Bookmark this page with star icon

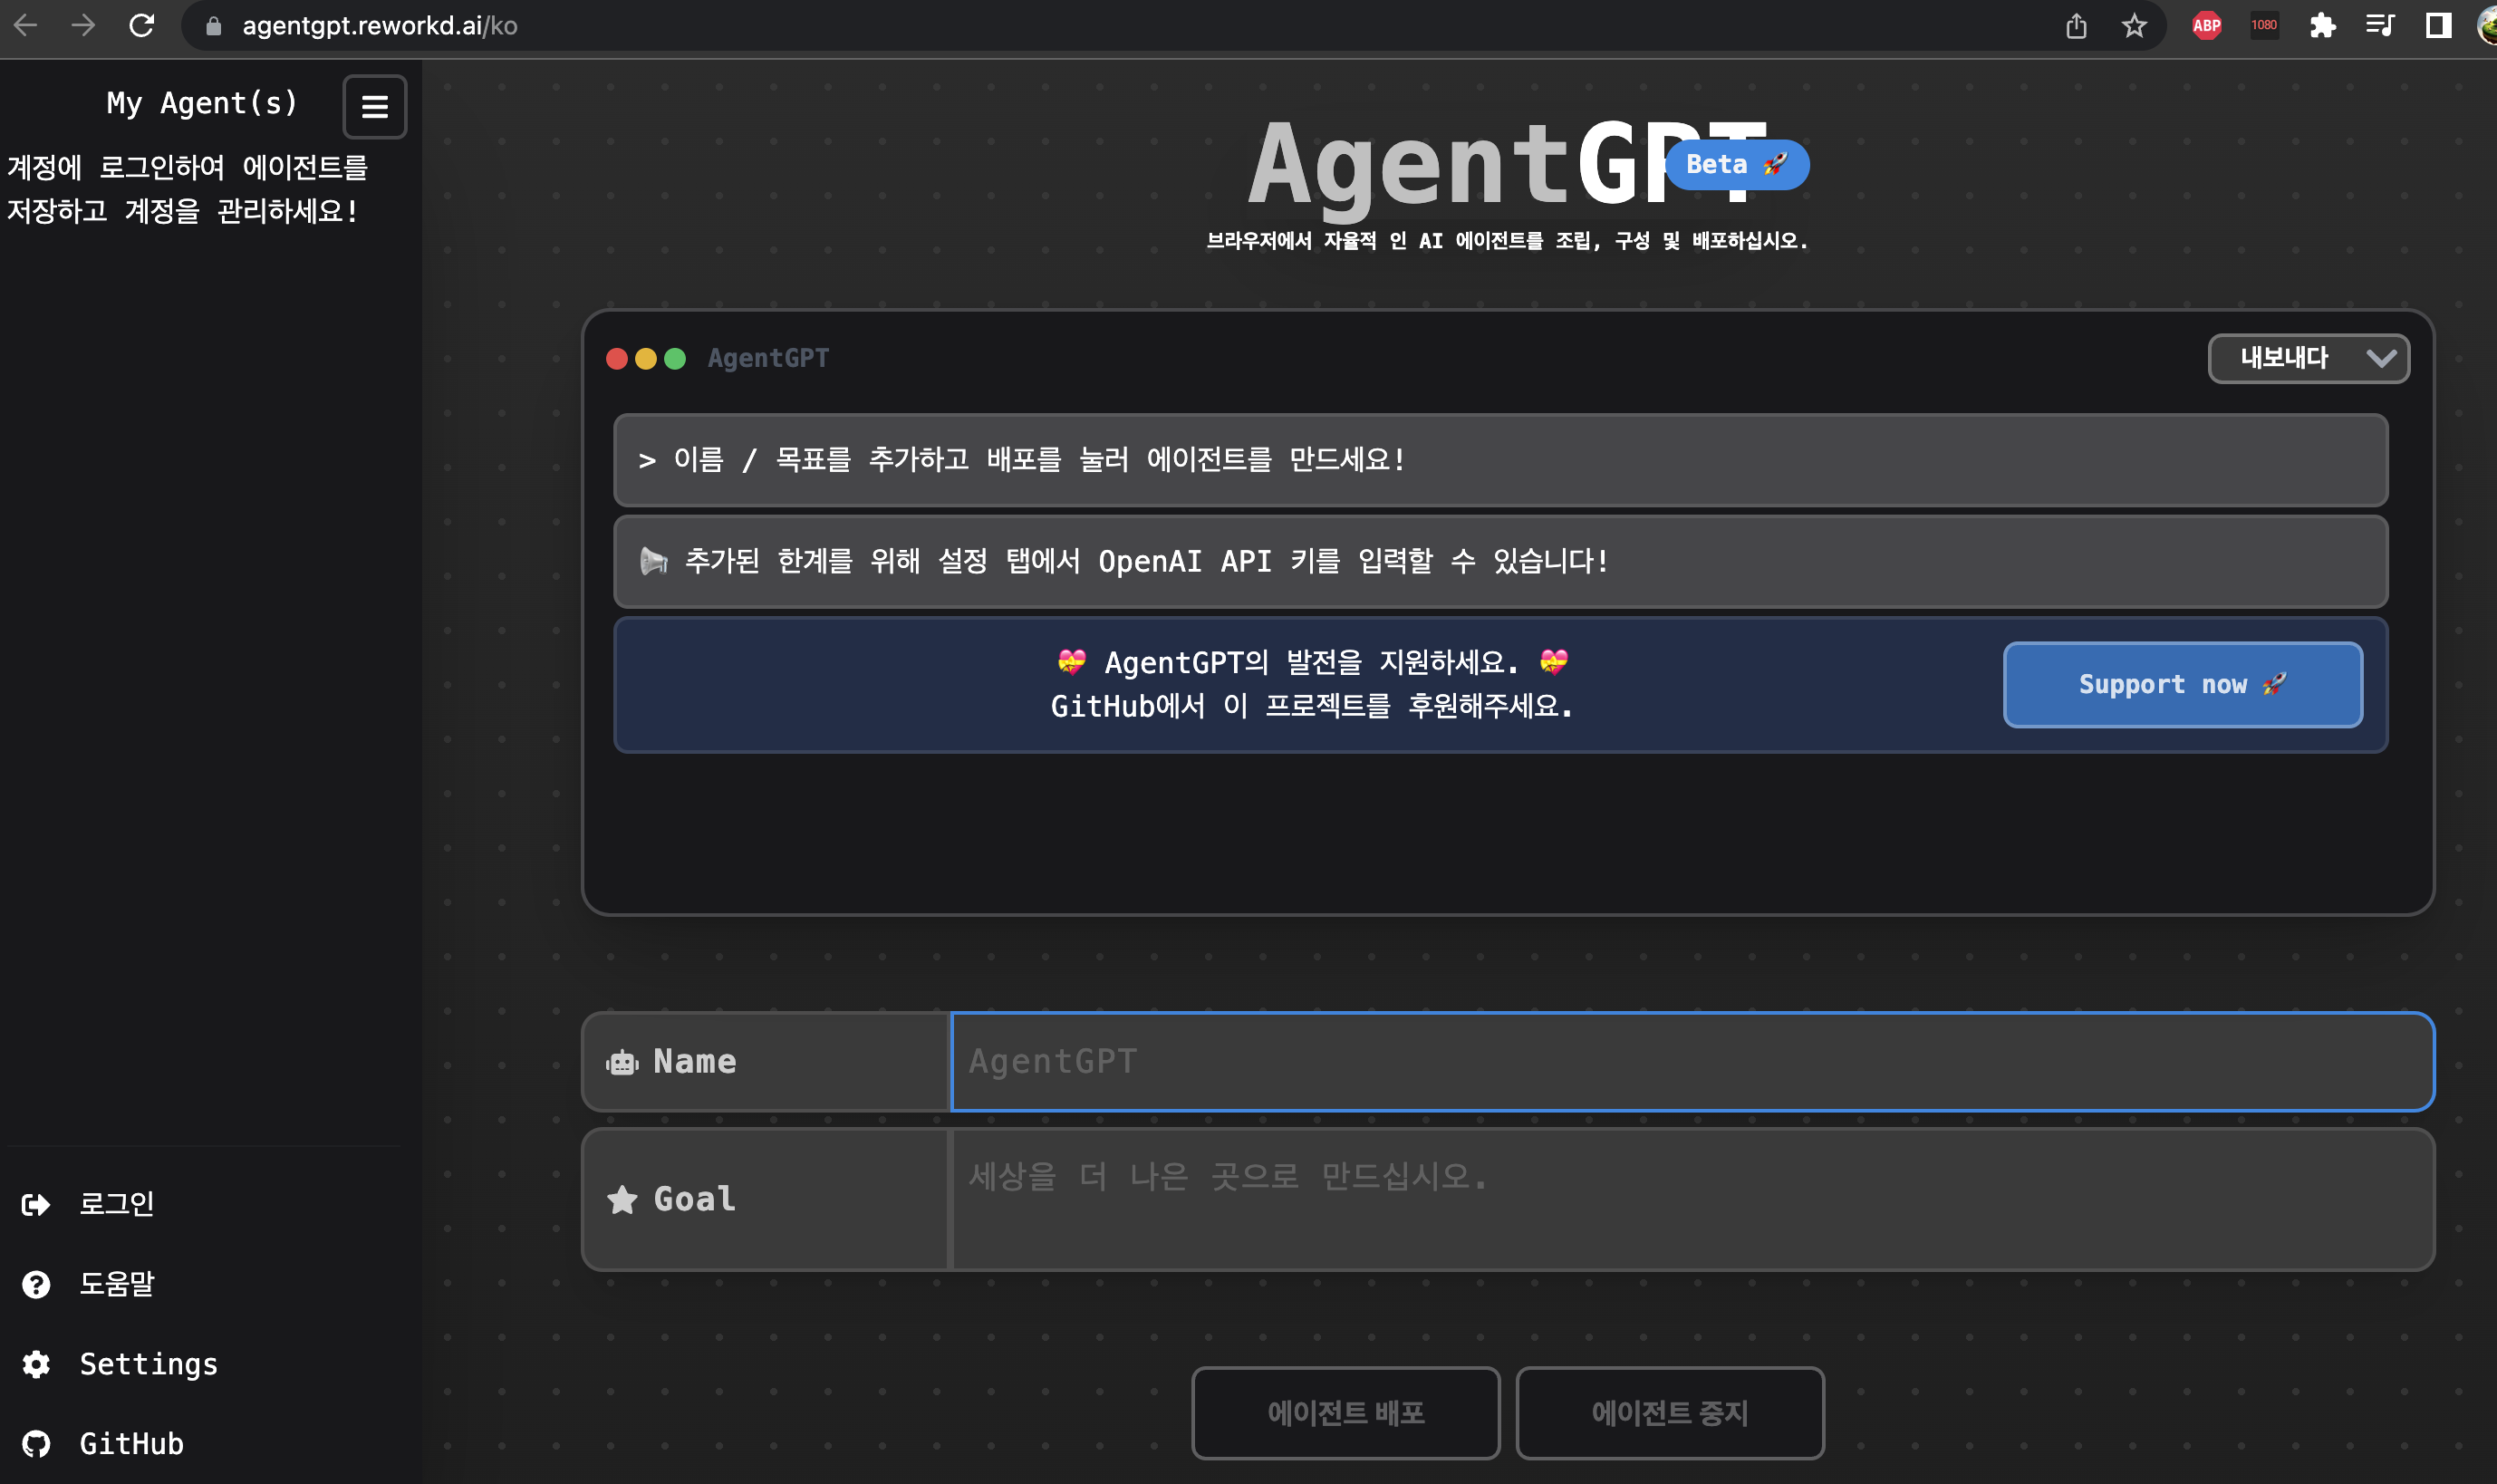pos(2133,26)
